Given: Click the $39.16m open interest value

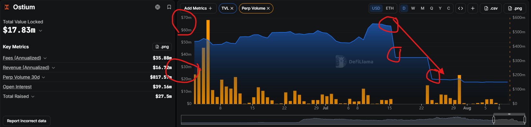Looking at the screenshot, I should point(162,87).
